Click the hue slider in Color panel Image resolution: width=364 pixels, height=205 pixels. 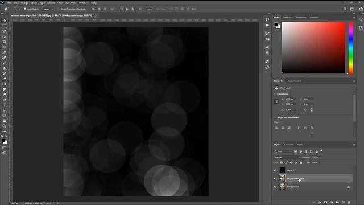[351, 48]
